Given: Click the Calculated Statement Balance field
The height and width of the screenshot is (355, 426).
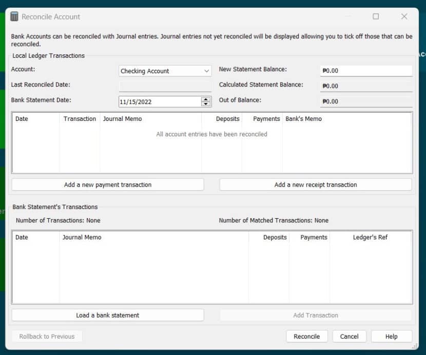Looking at the screenshot, I should coord(366,85).
